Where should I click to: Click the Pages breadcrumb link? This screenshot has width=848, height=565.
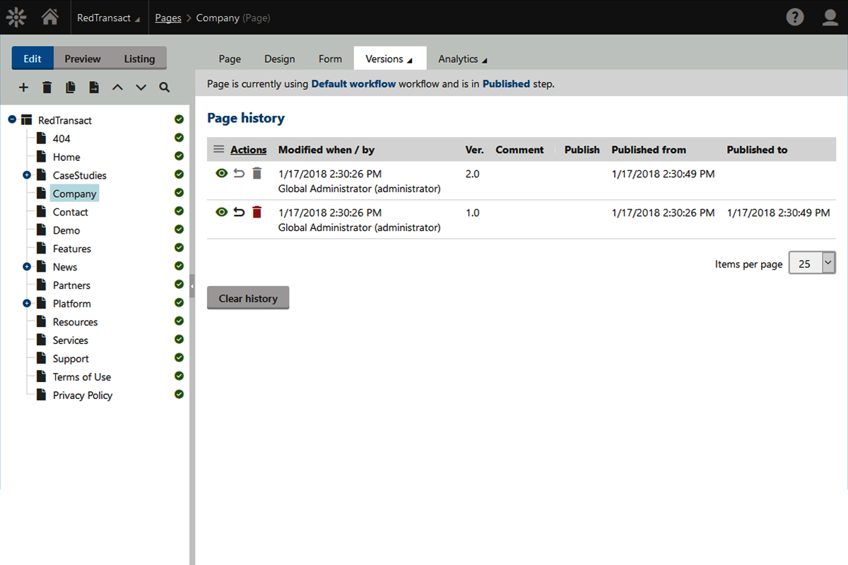pos(168,18)
